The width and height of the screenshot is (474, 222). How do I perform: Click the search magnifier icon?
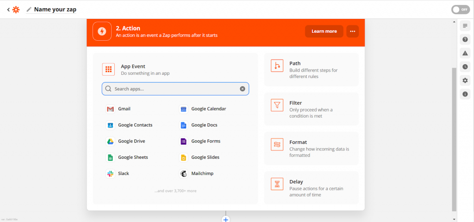click(x=108, y=89)
